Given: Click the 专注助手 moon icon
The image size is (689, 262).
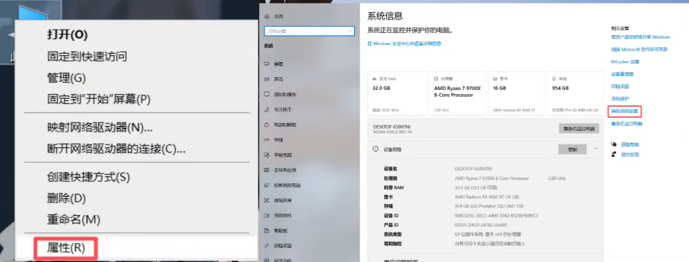Looking at the screenshot, I should tap(266, 110).
